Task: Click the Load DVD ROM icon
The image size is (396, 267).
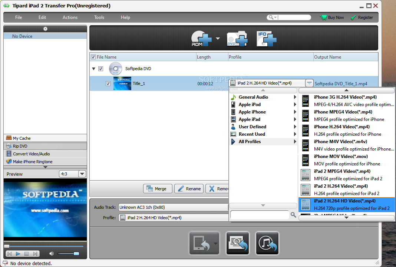Action: 201,39
